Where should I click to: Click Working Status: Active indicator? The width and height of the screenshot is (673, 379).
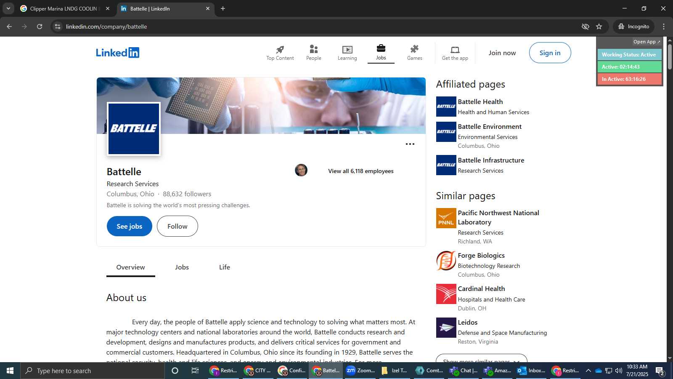click(629, 55)
